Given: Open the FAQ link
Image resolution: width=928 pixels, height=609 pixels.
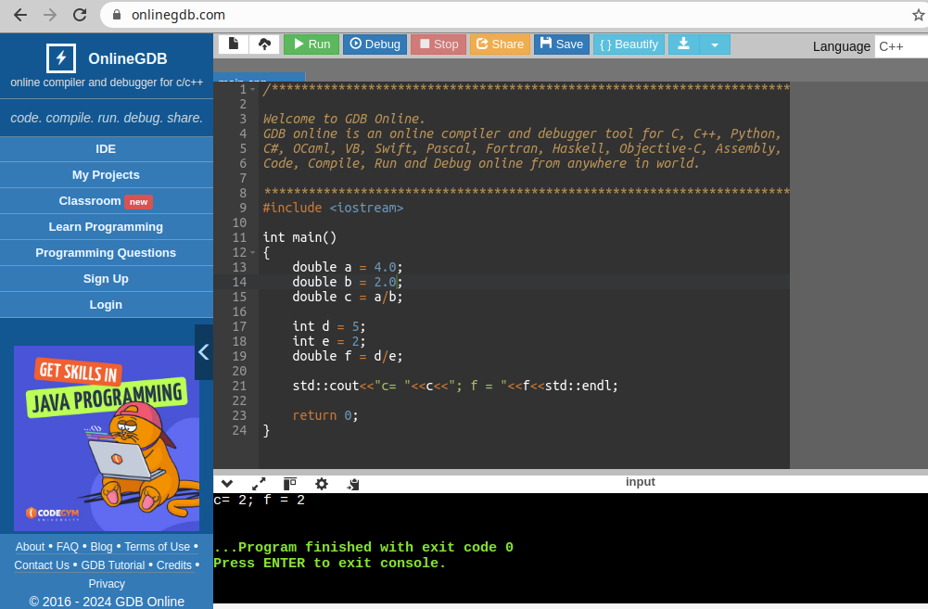Looking at the screenshot, I should (x=68, y=547).
